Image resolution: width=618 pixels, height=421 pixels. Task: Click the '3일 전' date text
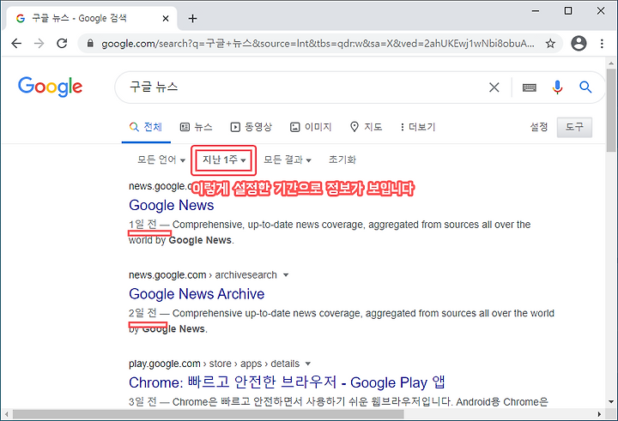click(x=142, y=401)
